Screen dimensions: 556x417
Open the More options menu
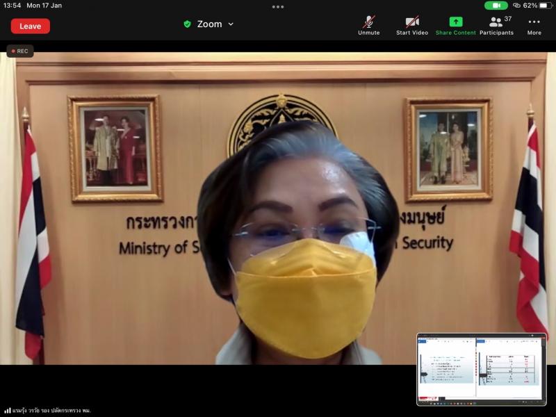pyautogui.click(x=534, y=26)
